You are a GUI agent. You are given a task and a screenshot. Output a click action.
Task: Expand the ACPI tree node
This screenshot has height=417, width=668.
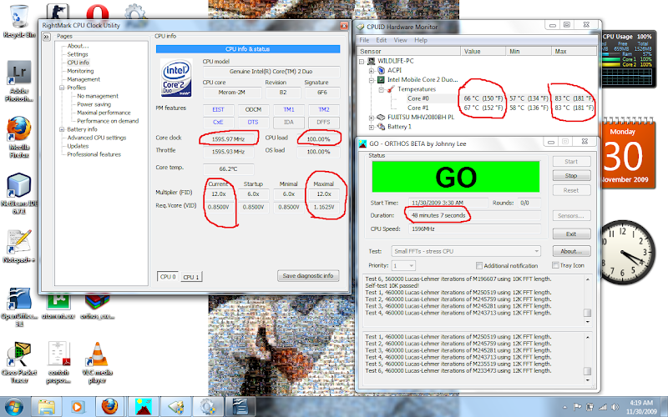pos(371,71)
